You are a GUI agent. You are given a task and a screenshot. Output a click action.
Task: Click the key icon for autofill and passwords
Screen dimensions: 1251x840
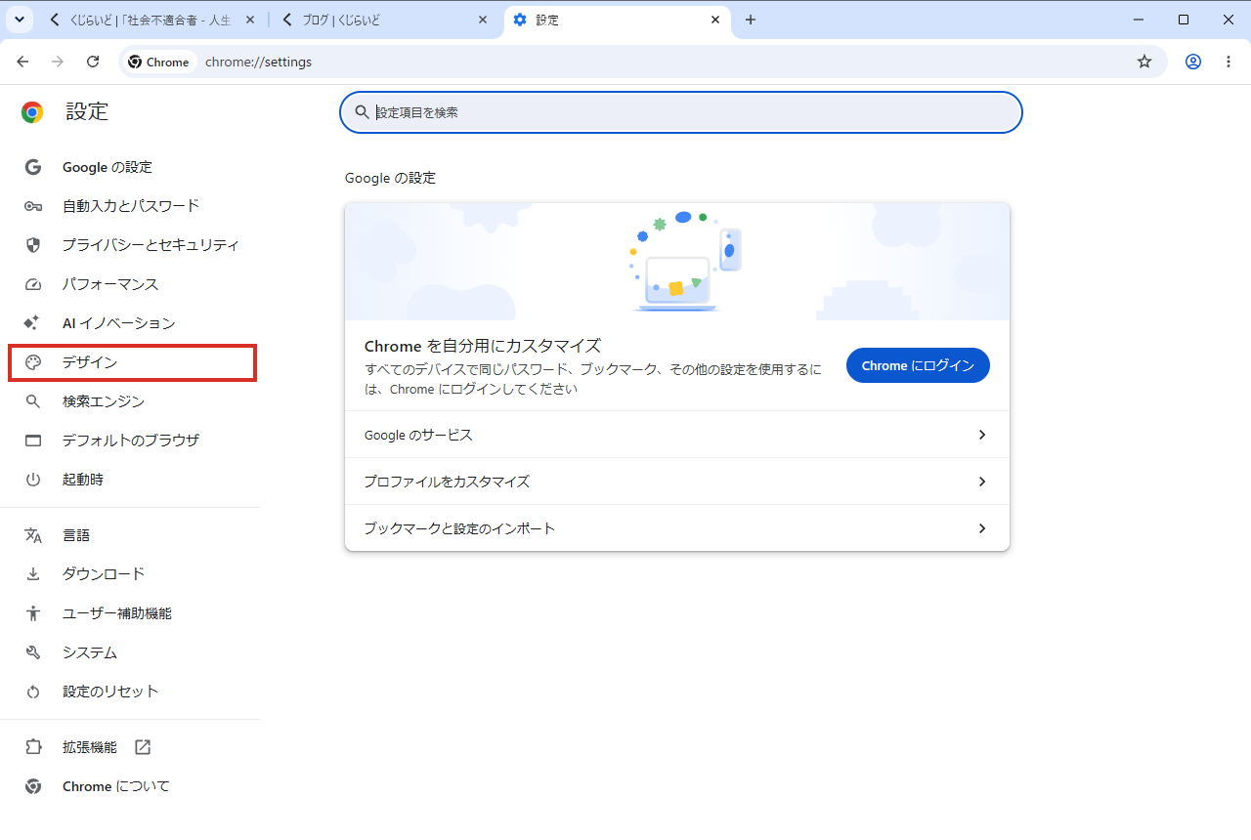(x=33, y=206)
